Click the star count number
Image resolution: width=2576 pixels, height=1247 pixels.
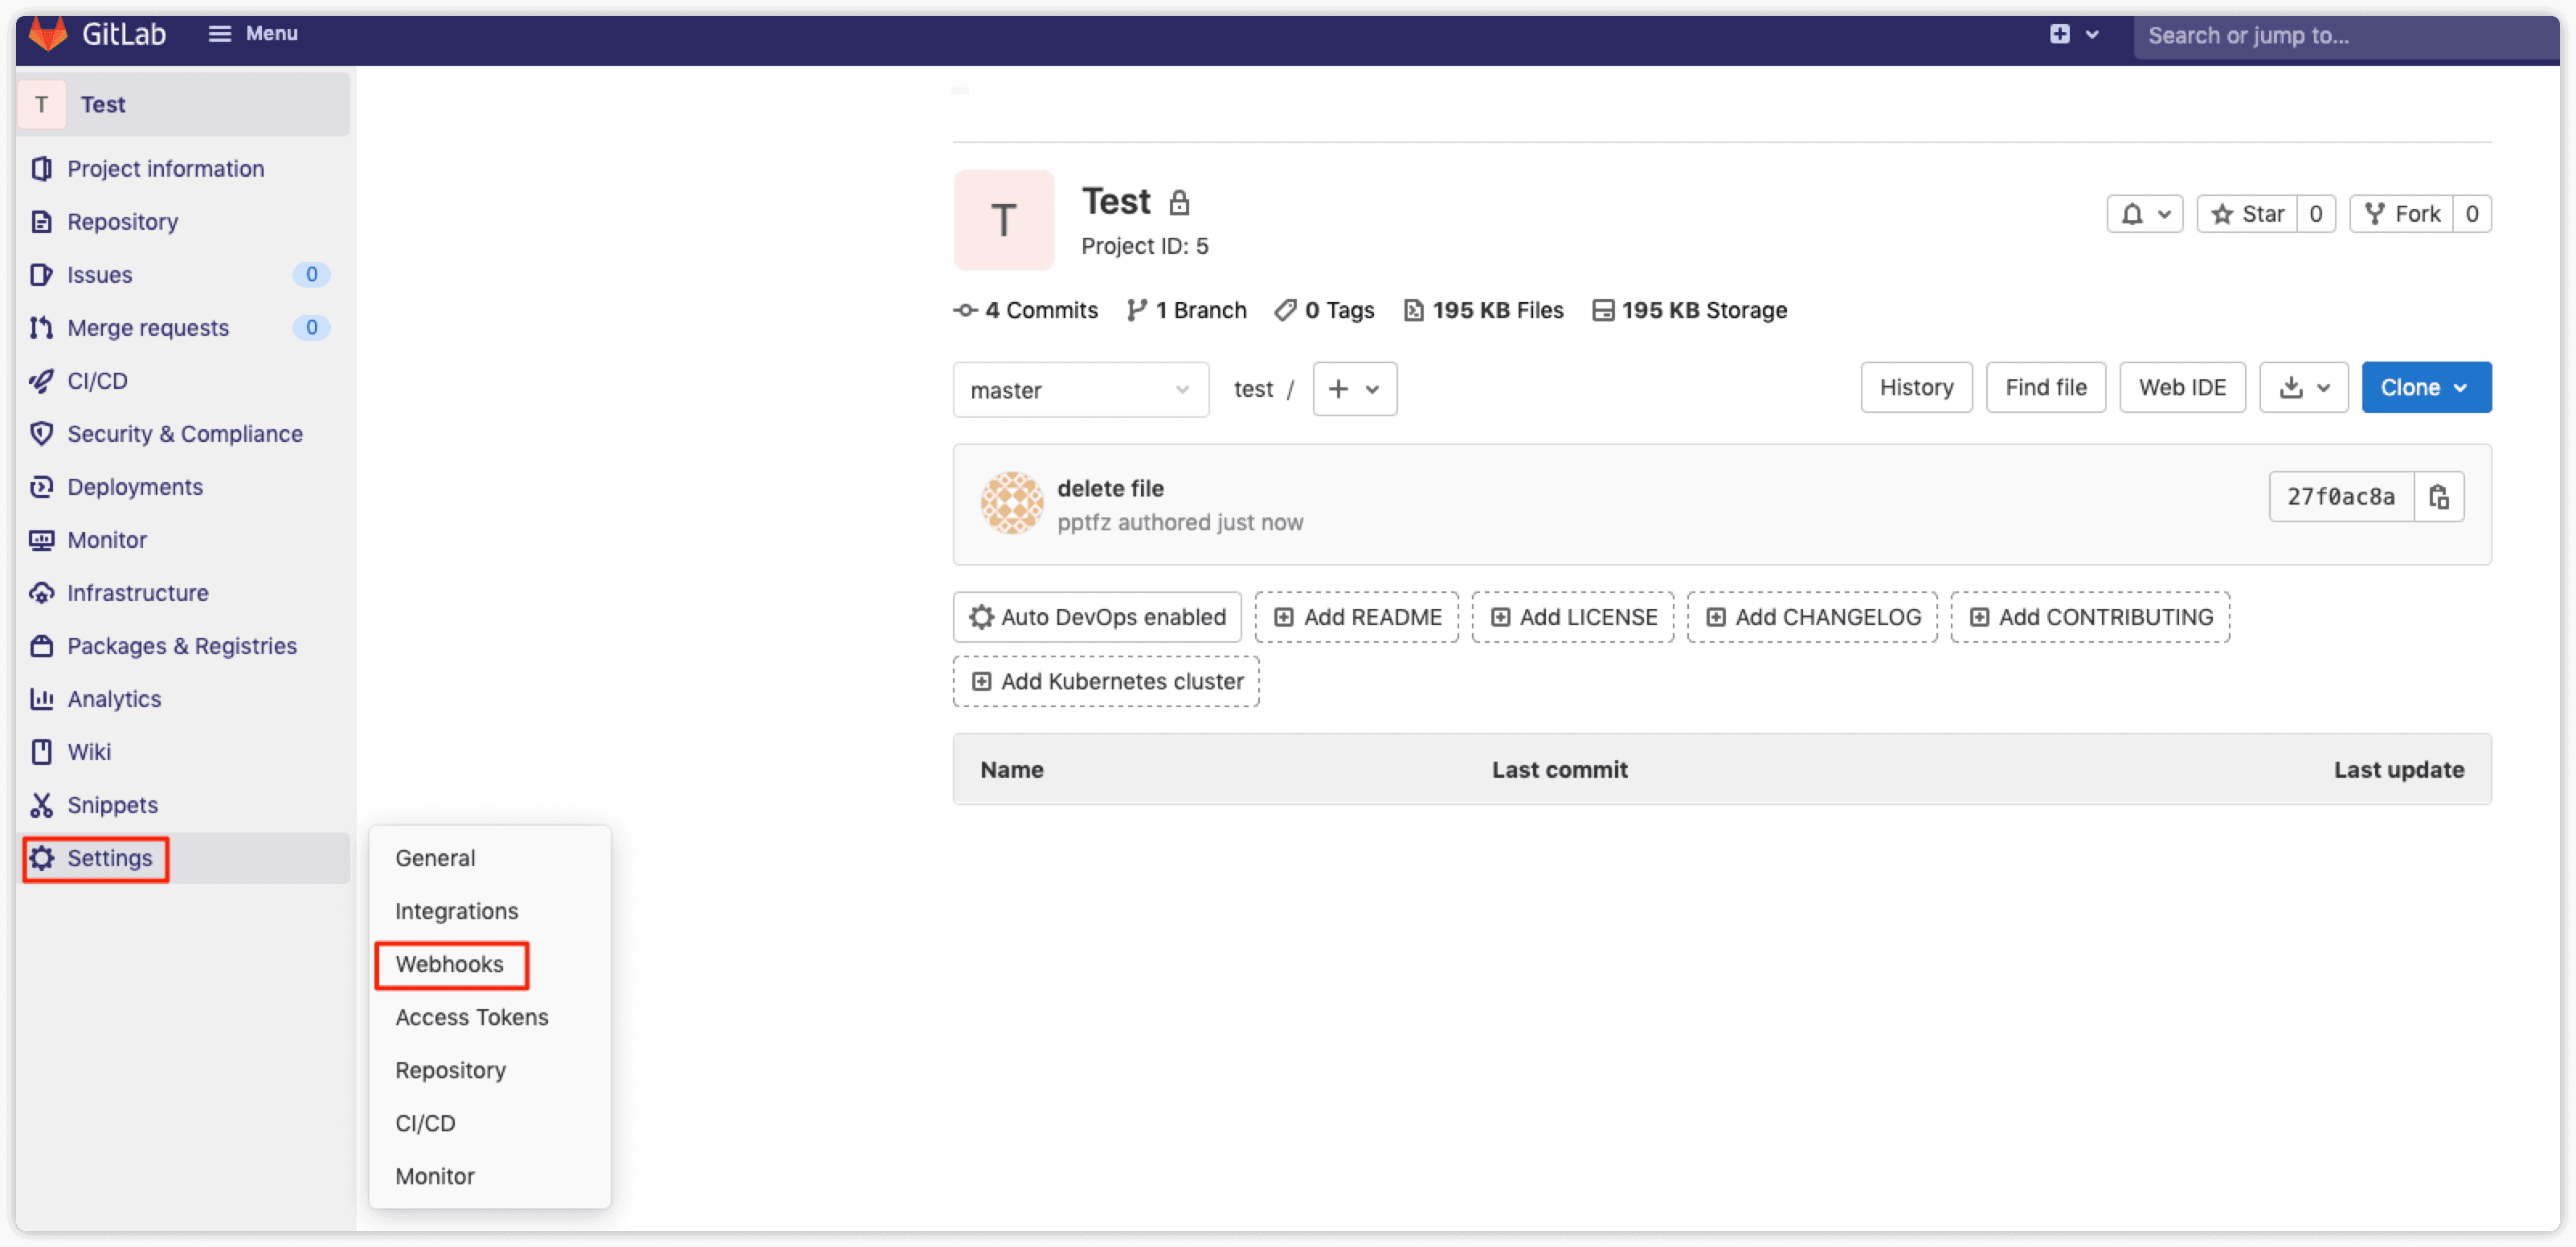[2316, 214]
